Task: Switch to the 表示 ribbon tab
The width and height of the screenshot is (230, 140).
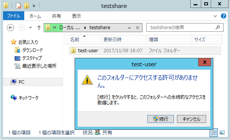Action: [x=77, y=16]
